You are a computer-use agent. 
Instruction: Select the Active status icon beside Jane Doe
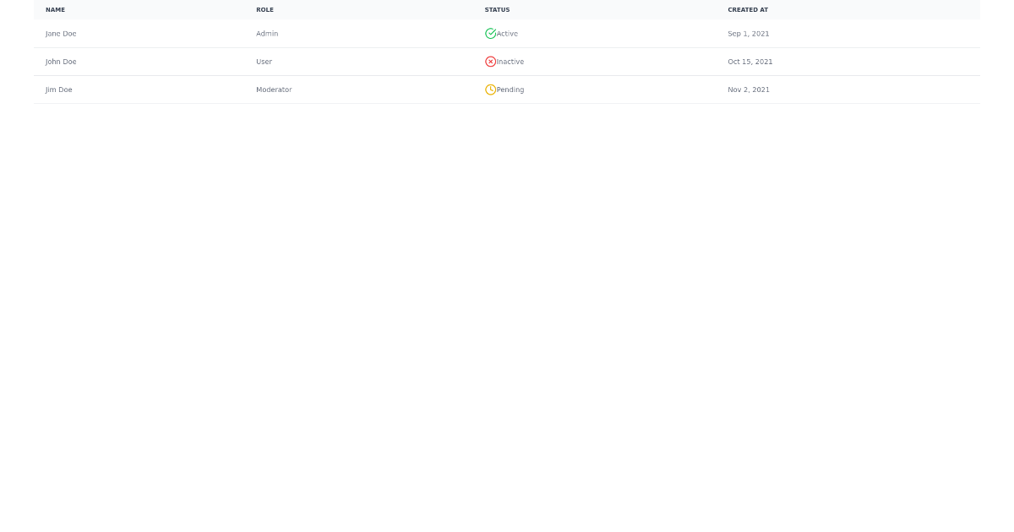pos(491,33)
